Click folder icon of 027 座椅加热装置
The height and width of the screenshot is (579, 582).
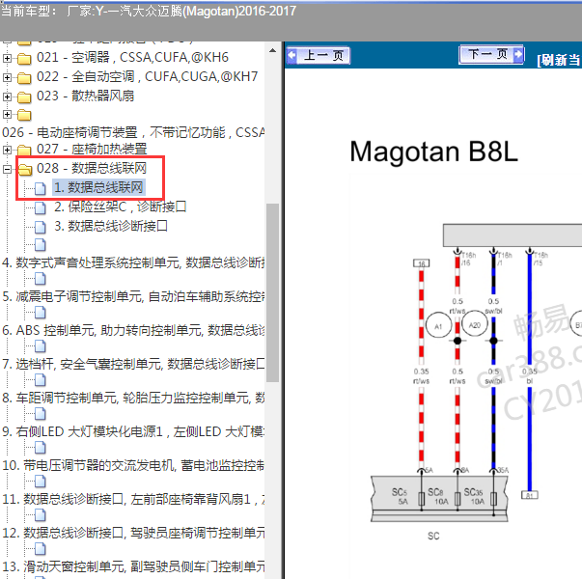tap(24, 151)
